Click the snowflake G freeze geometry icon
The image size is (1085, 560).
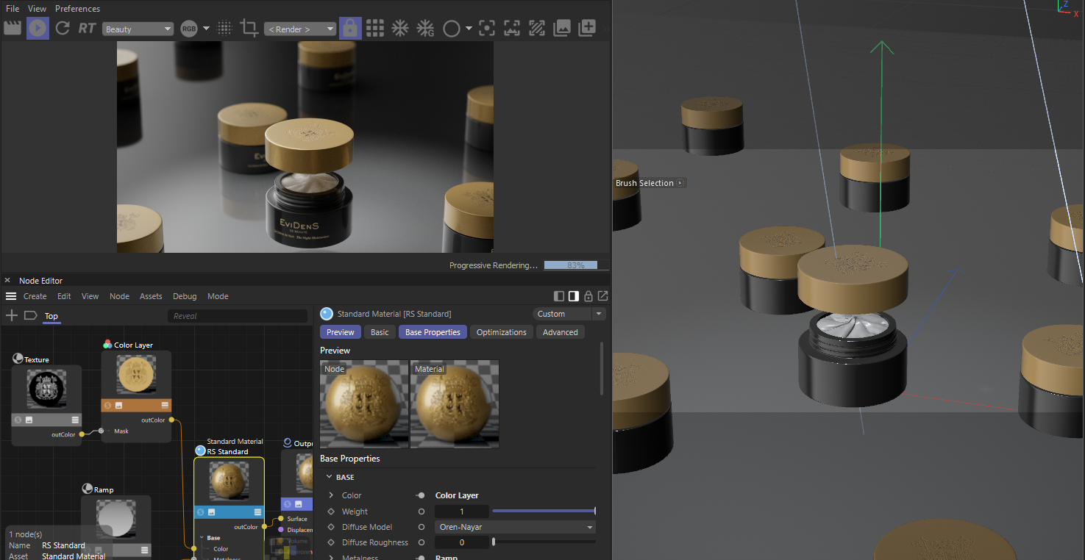tap(425, 28)
